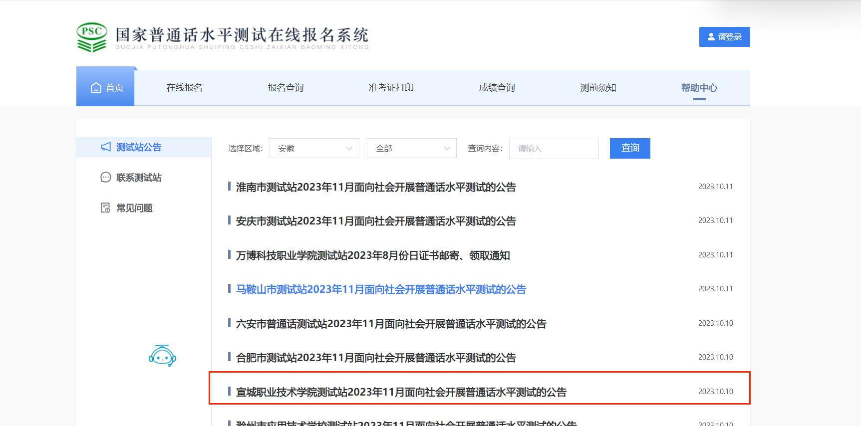This screenshot has width=861, height=426.
Task: Click the PSC logo icon
Action: 92,37
